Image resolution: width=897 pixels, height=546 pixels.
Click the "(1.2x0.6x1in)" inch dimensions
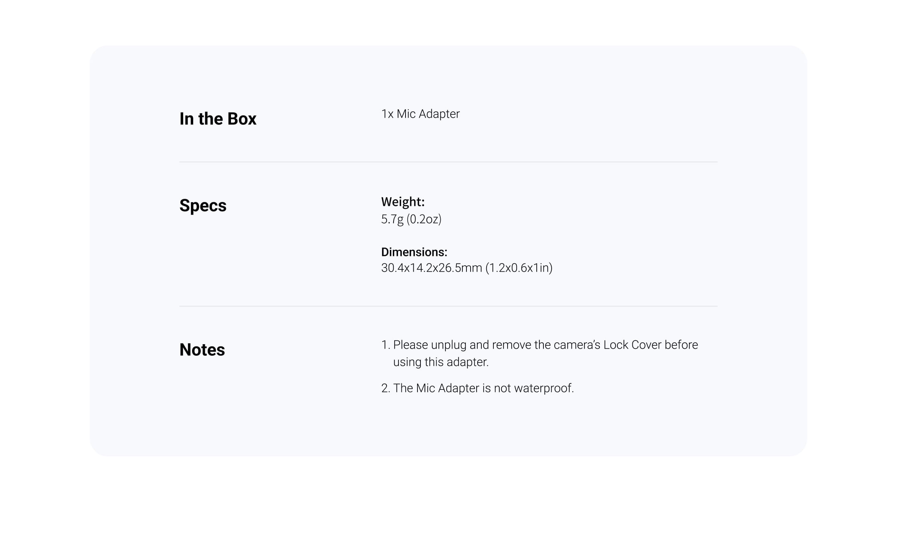pyautogui.click(x=519, y=268)
